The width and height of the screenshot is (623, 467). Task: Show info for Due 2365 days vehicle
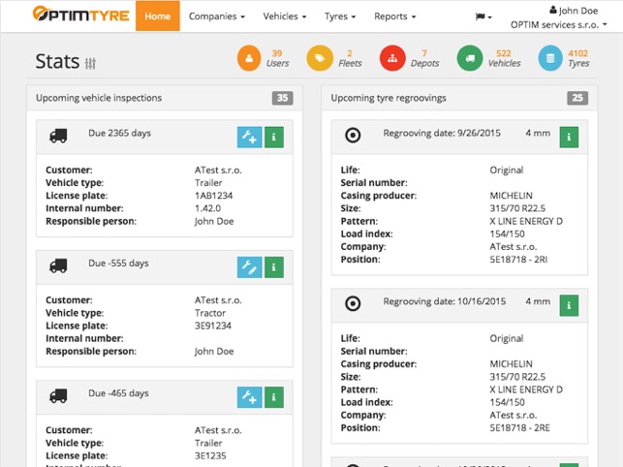click(274, 138)
